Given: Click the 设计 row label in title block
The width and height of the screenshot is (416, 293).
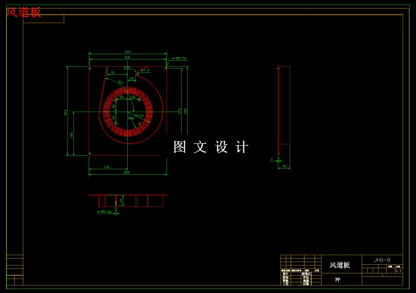Looking at the screenshot, I should pos(285,274).
